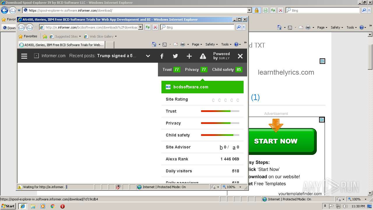Image resolution: width=373 pixels, height=210 pixels.
Task: Close the dark sur.ly toolbar
Action: click(x=240, y=56)
